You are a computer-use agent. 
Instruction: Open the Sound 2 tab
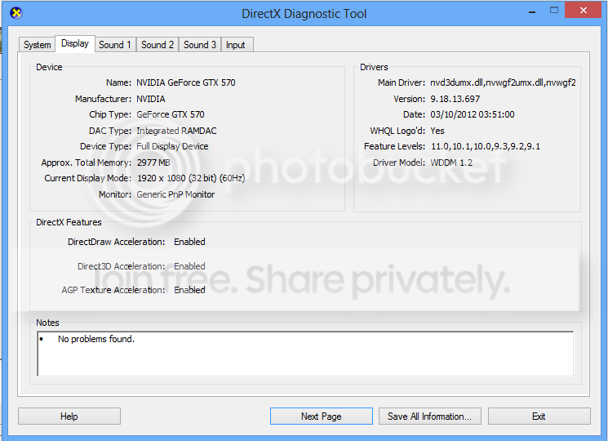pyautogui.click(x=158, y=45)
